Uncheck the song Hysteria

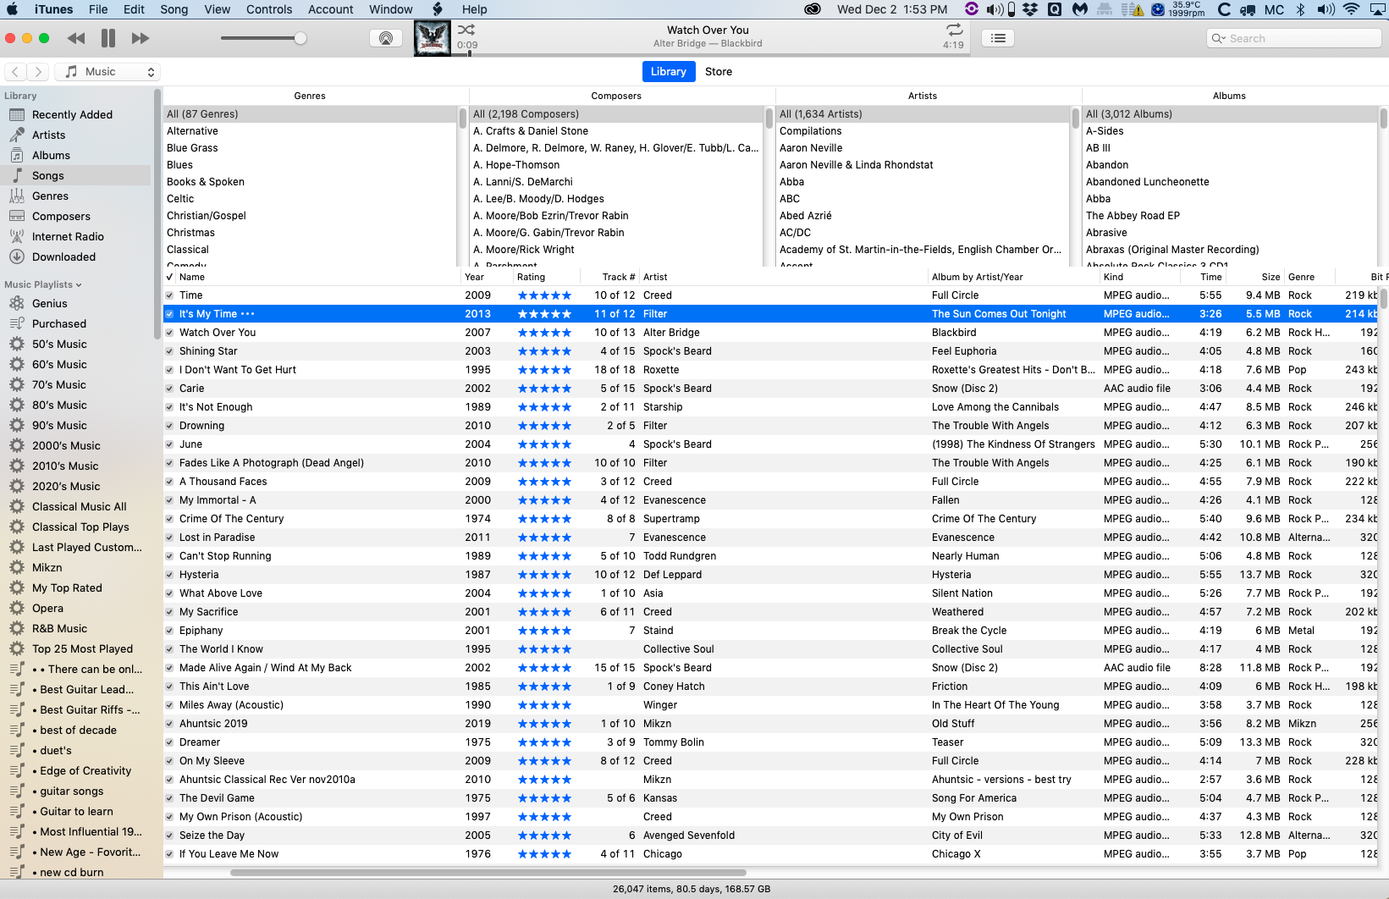click(x=169, y=575)
